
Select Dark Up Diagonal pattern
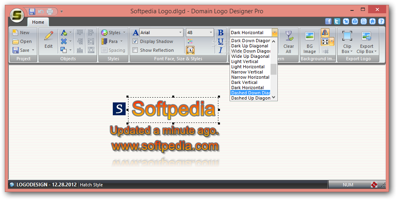(250, 46)
